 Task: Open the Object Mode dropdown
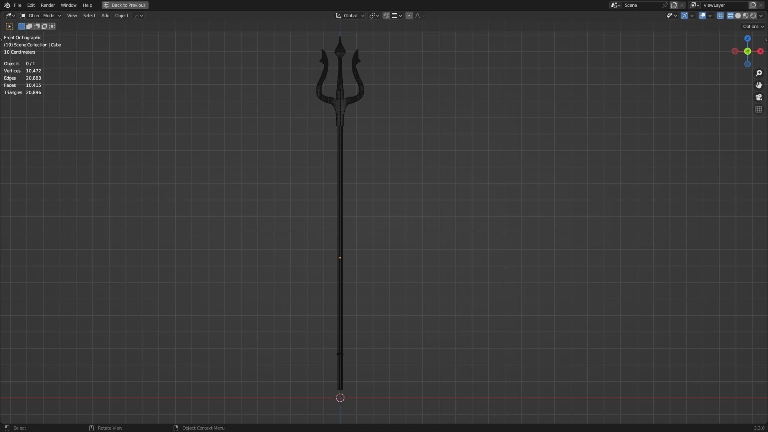pos(40,16)
